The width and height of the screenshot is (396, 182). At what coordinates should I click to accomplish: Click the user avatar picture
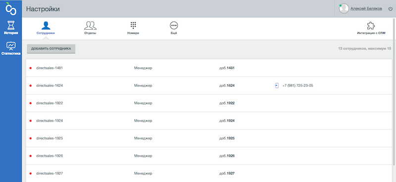pos(344,8)
